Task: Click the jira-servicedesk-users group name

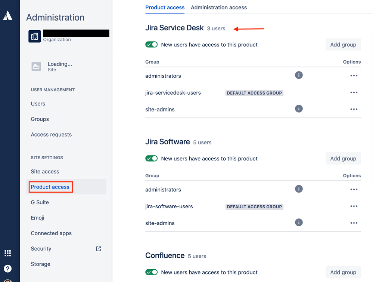Action: coord(173,93)
